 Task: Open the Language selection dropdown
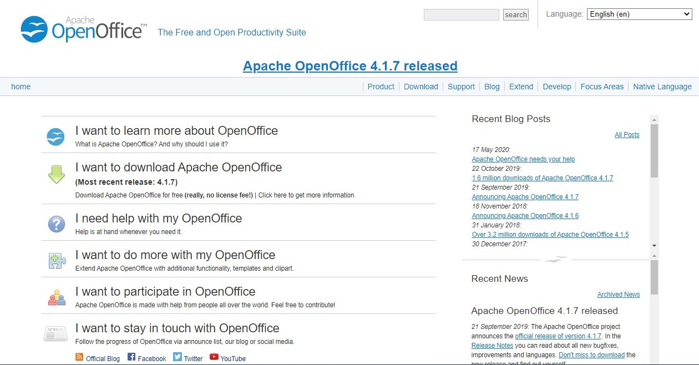[x=639, y=14]
